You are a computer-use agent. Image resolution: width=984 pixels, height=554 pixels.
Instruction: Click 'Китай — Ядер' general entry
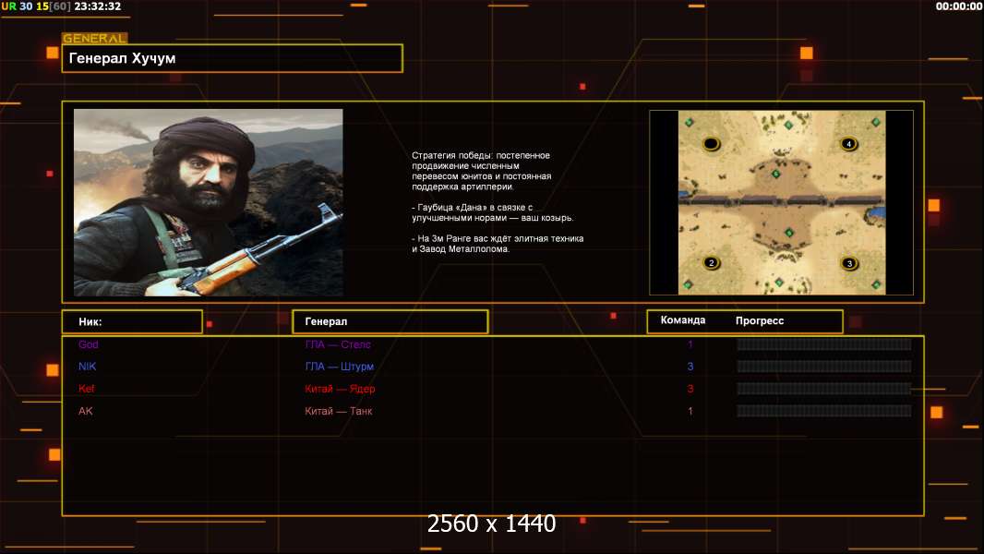point(340,389)
